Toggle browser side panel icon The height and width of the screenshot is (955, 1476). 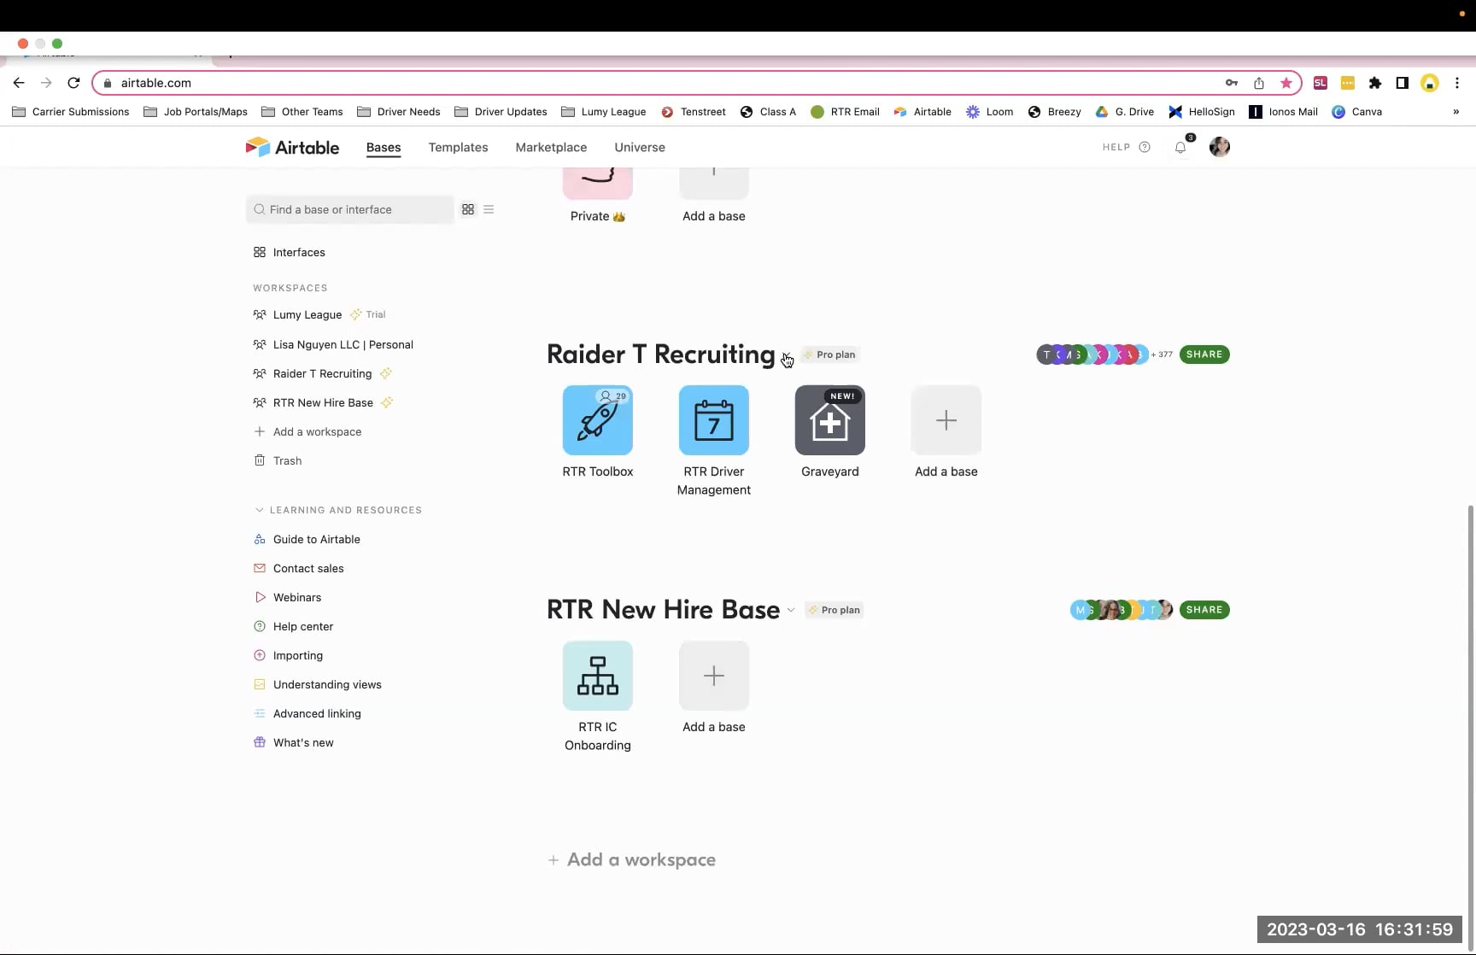coord(1402,83)
